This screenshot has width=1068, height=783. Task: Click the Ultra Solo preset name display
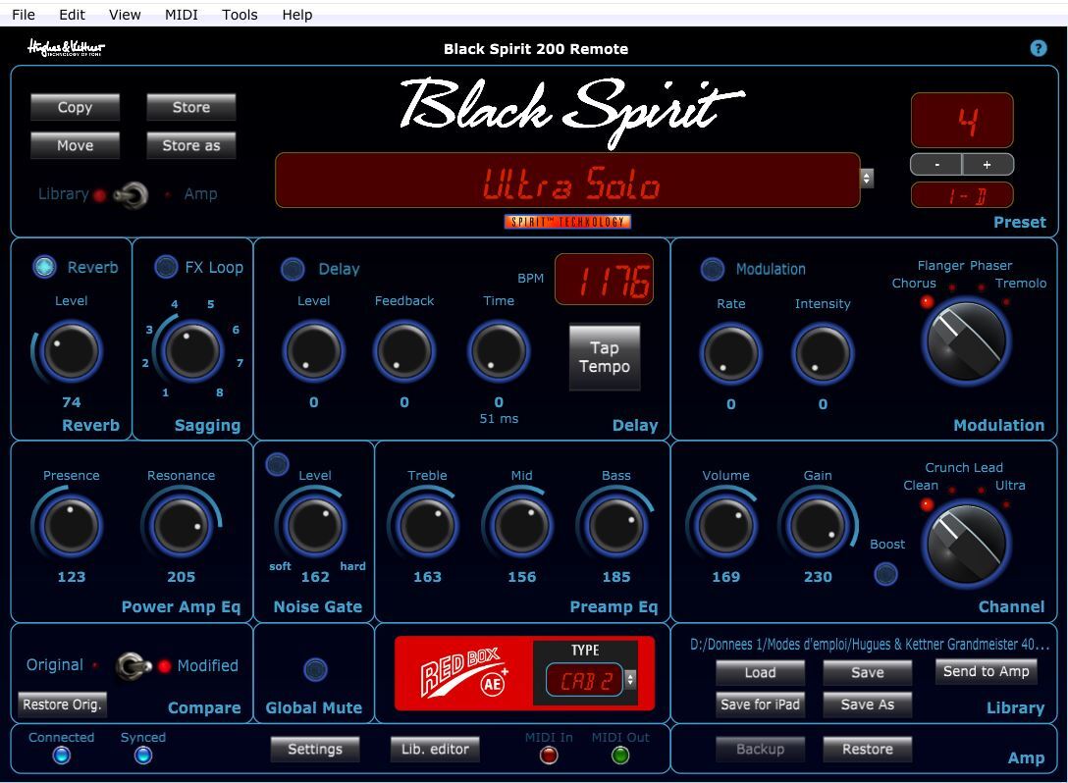pyautogui.click(x=567, y=181)
